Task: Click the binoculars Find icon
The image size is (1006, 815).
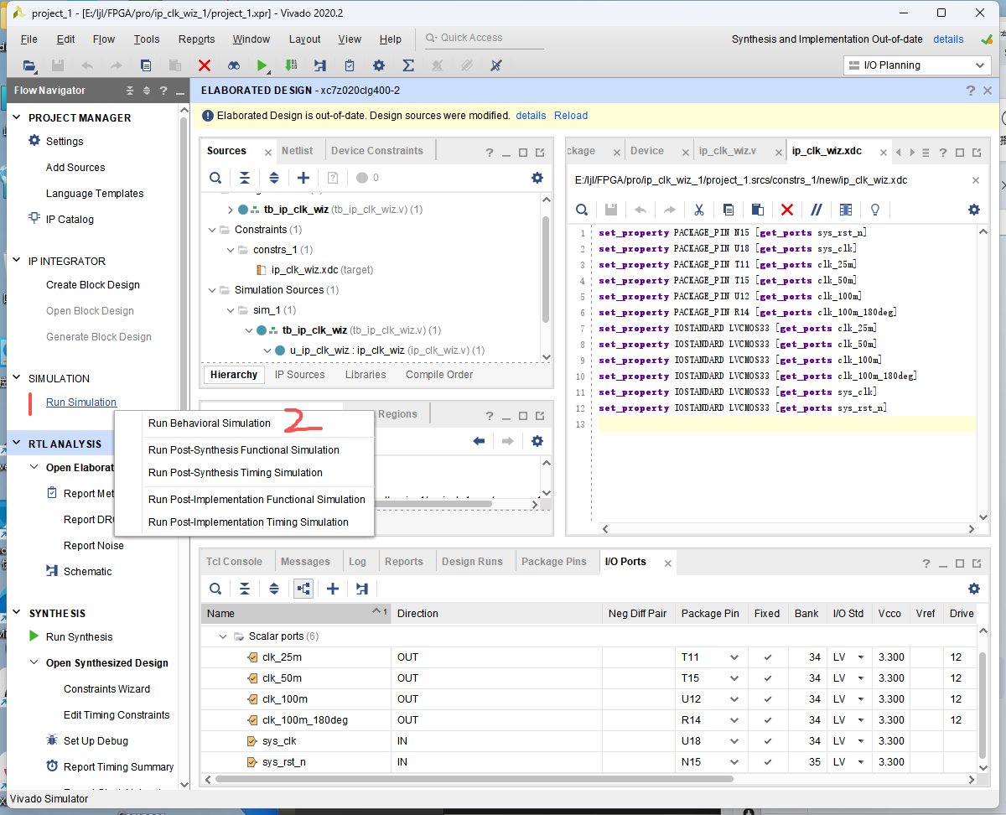Action: click(234, 65)
